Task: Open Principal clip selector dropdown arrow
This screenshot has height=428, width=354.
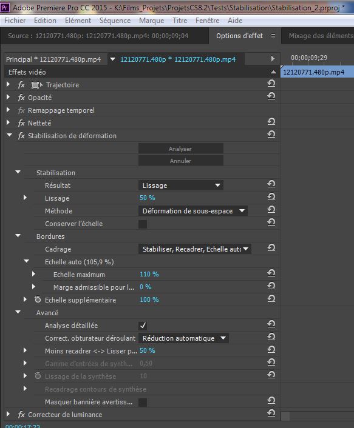Action: pos(112,59)
